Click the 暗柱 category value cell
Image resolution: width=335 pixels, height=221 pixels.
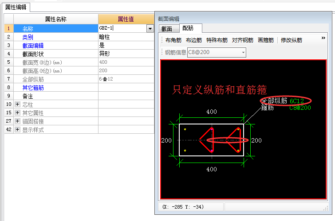[126, 37]
